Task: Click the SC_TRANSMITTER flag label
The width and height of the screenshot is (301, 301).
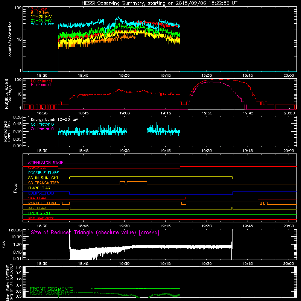Action: 43,183
